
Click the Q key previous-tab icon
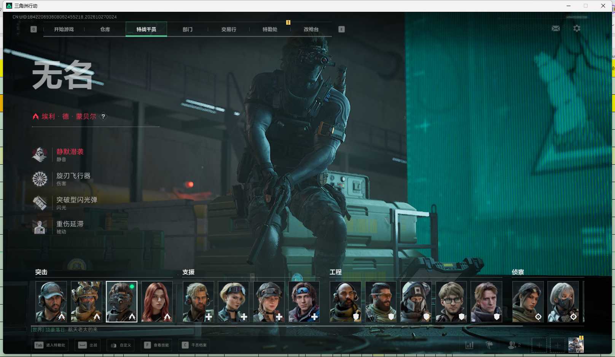[34, 29]
